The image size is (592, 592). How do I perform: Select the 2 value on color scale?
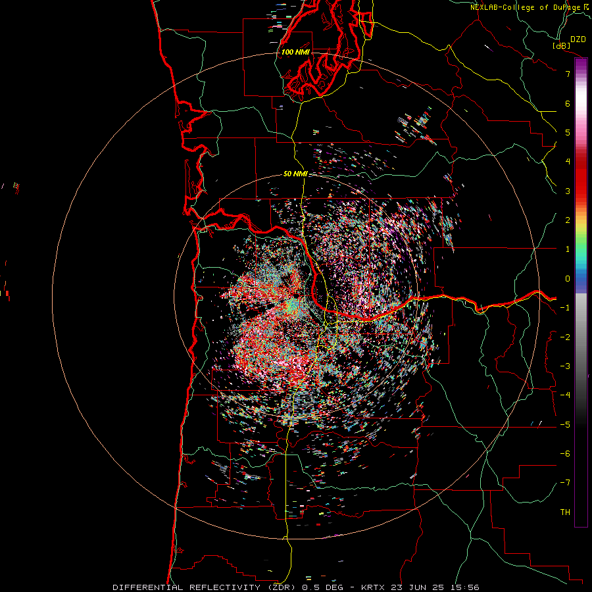pyautogui.click(x=568, y=220)
